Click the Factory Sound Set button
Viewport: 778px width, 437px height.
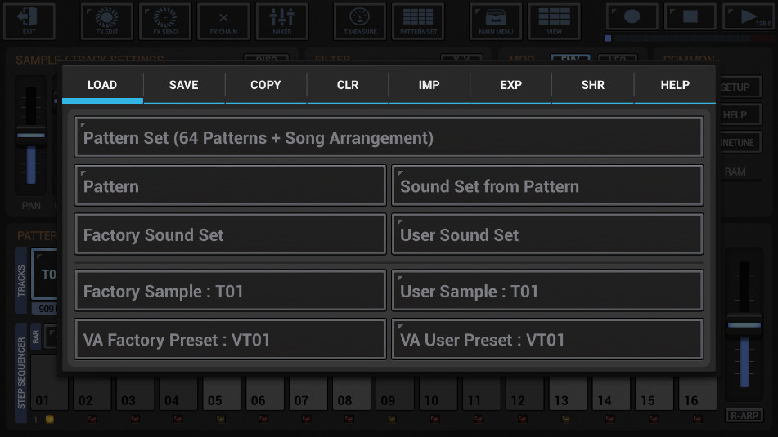coord(230,234)
